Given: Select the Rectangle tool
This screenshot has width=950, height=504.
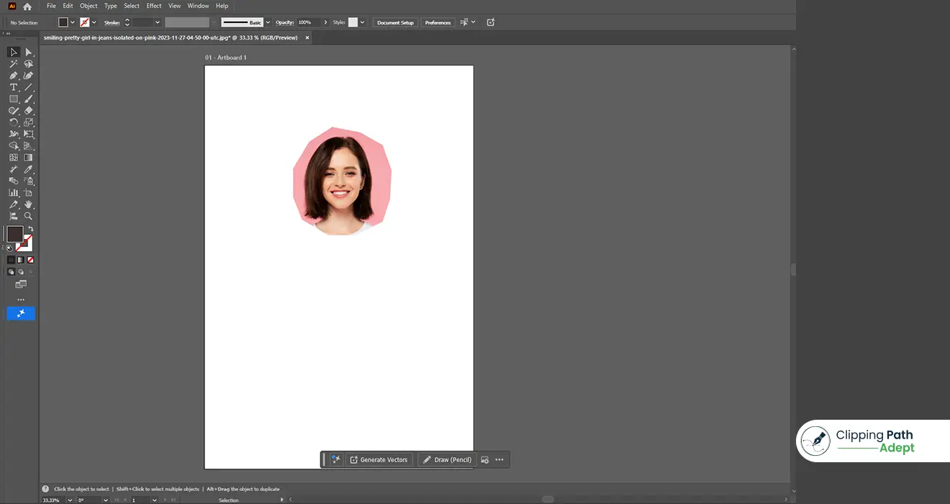Looking at the screenshot, I should click(x=13, y=98).
